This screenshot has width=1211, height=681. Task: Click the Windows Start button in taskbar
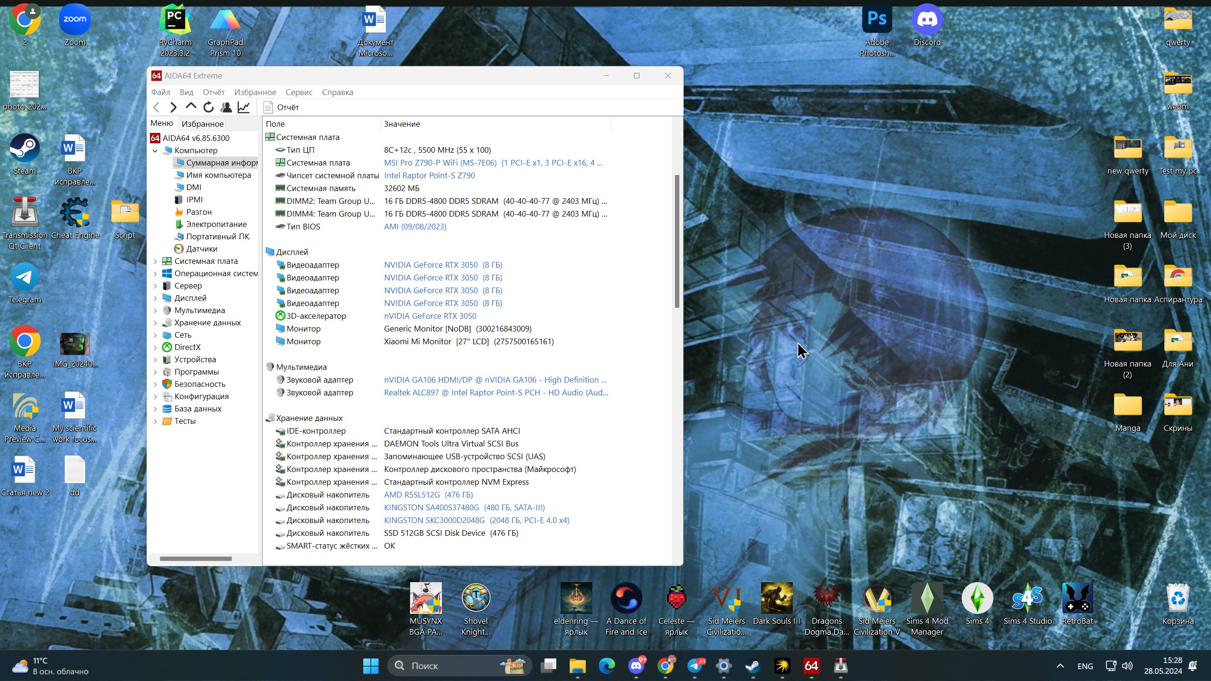tap(371, 666)
